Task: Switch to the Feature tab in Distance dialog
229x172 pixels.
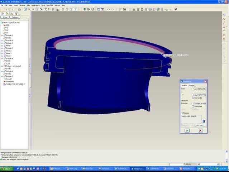Action: click(x=191, y=85)
